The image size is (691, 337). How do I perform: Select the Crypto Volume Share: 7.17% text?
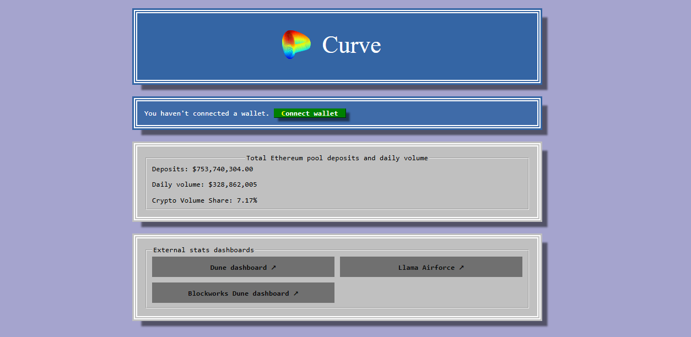[x=204, y=200]
